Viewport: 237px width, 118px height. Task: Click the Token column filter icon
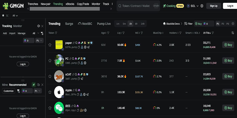pos(56,33)
